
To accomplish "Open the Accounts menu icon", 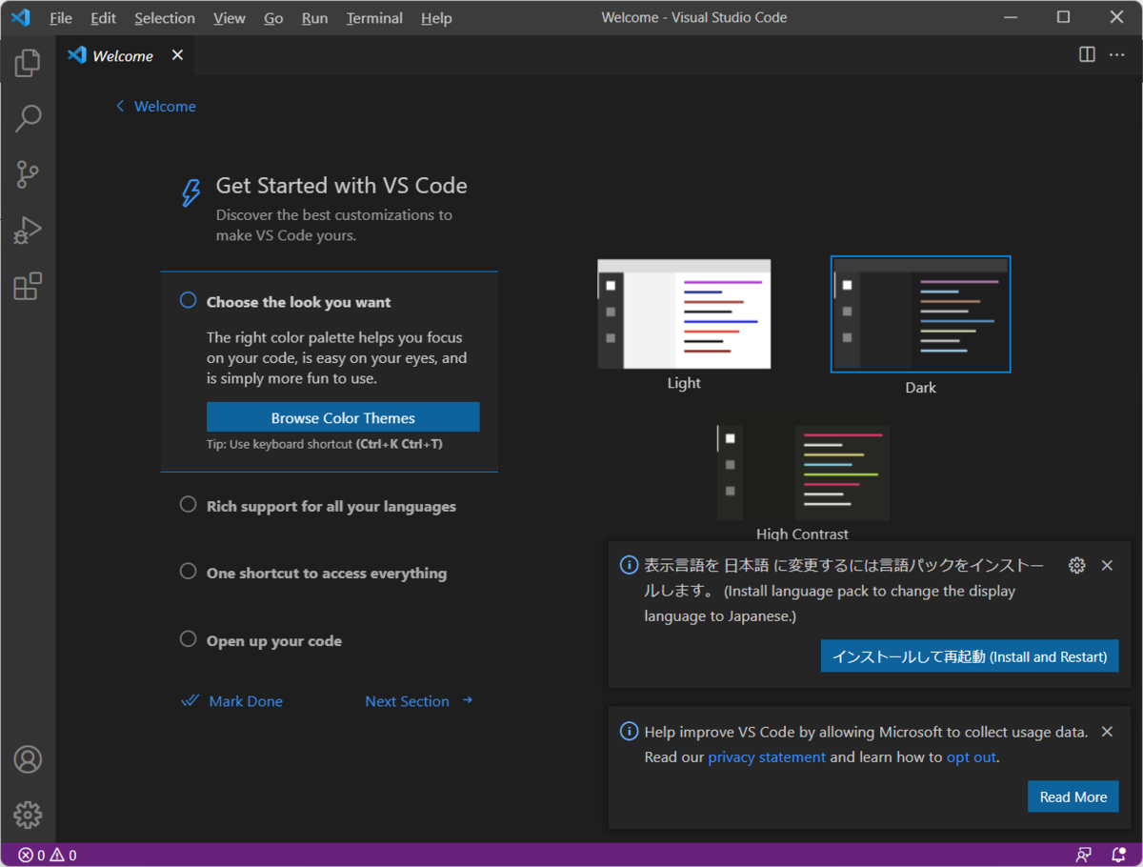I will [28, 759].
